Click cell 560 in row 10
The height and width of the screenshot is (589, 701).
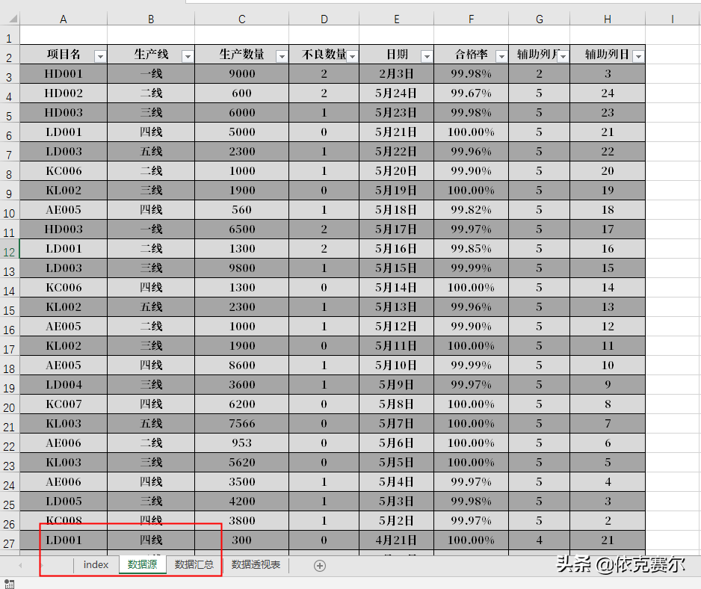click(x=242, y=210)
